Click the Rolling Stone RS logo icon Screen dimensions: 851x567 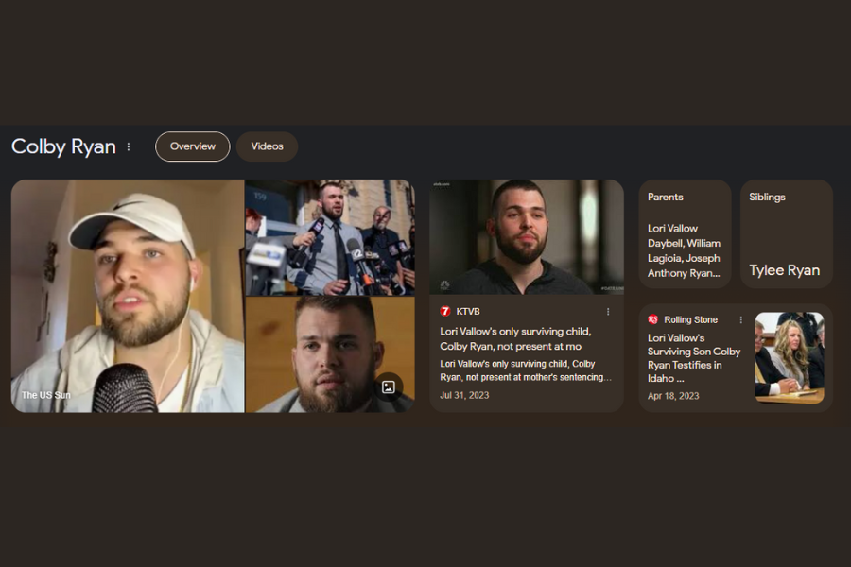coord(652,319)
